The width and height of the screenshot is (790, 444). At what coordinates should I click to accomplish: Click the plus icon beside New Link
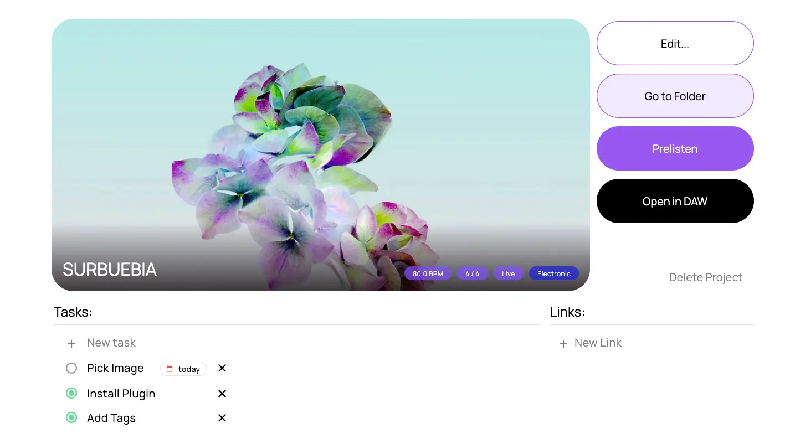click(x=563, y=344)
